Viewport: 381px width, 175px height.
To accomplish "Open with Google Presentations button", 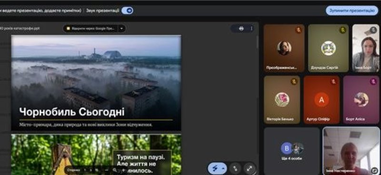I will click(90, 29).
